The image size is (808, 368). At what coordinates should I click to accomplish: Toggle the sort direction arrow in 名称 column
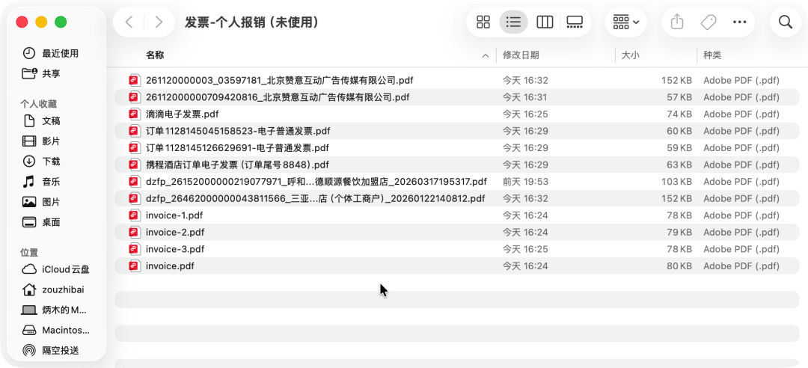point(485,55)
